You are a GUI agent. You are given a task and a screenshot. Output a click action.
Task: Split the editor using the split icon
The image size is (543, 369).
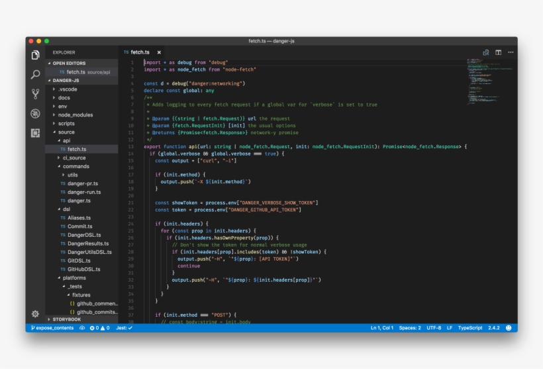[498, 52]
